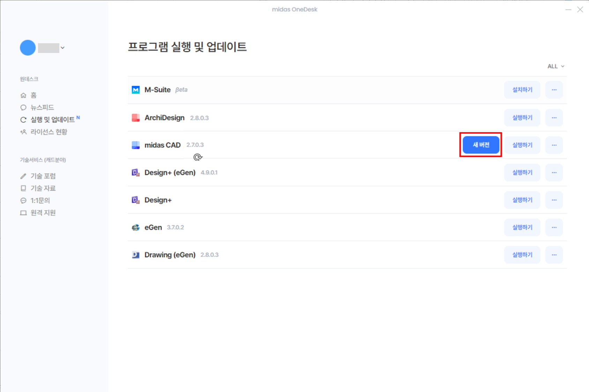Click the βeta label next to M-Suite
This screenshot has height=392, width=589.
(x=181, y=90)
